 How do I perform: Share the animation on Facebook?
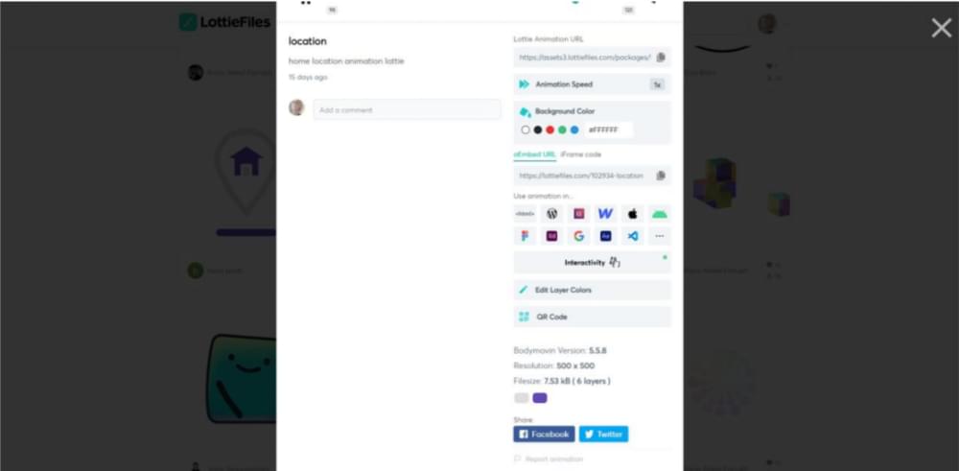click(x=544, y=435)
